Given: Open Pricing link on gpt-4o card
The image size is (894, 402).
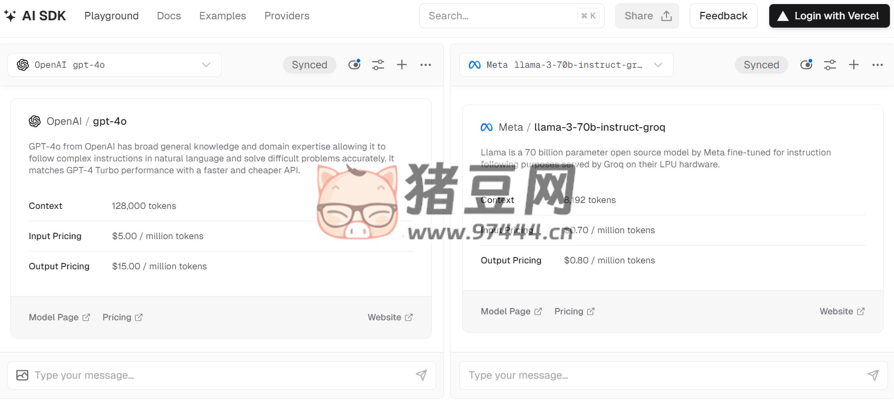Looking at the screenshot, I should tap(122, 317).
